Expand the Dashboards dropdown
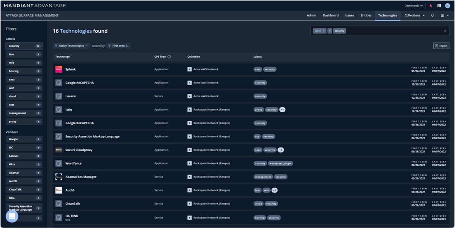This screenshot has width=455, height=228. (413, 6)
